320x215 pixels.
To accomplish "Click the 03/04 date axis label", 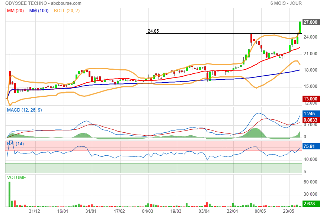I will point(204,211).
